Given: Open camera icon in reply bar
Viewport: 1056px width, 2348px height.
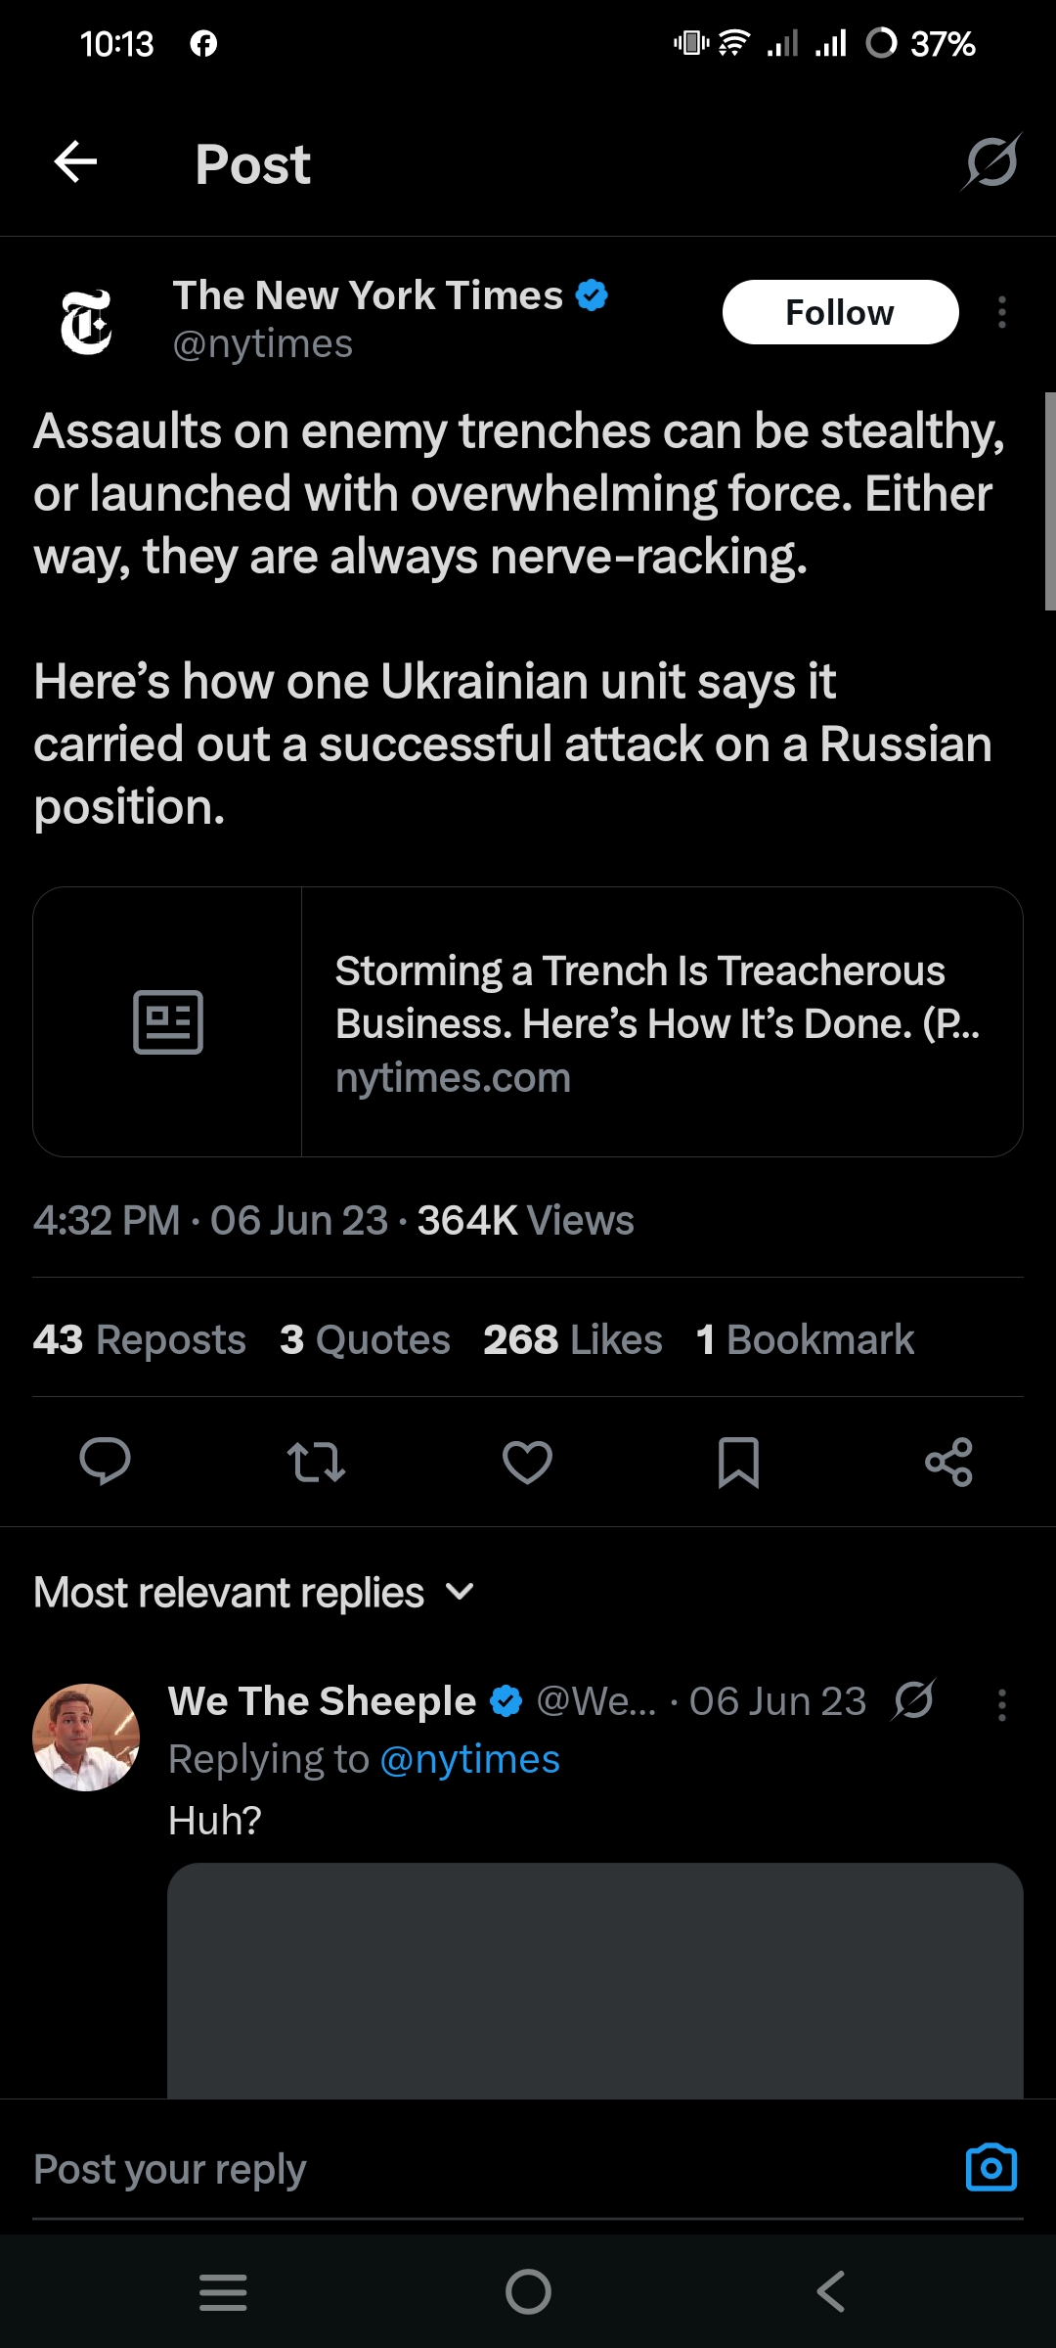Looking at the screenshot, I should pyautogui.click(x=990, y=2169).
